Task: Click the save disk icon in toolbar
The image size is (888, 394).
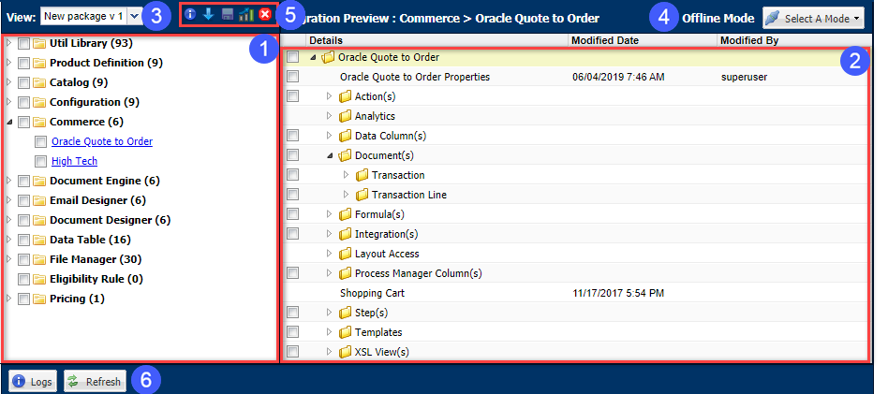Action: (x=227, y=15)
